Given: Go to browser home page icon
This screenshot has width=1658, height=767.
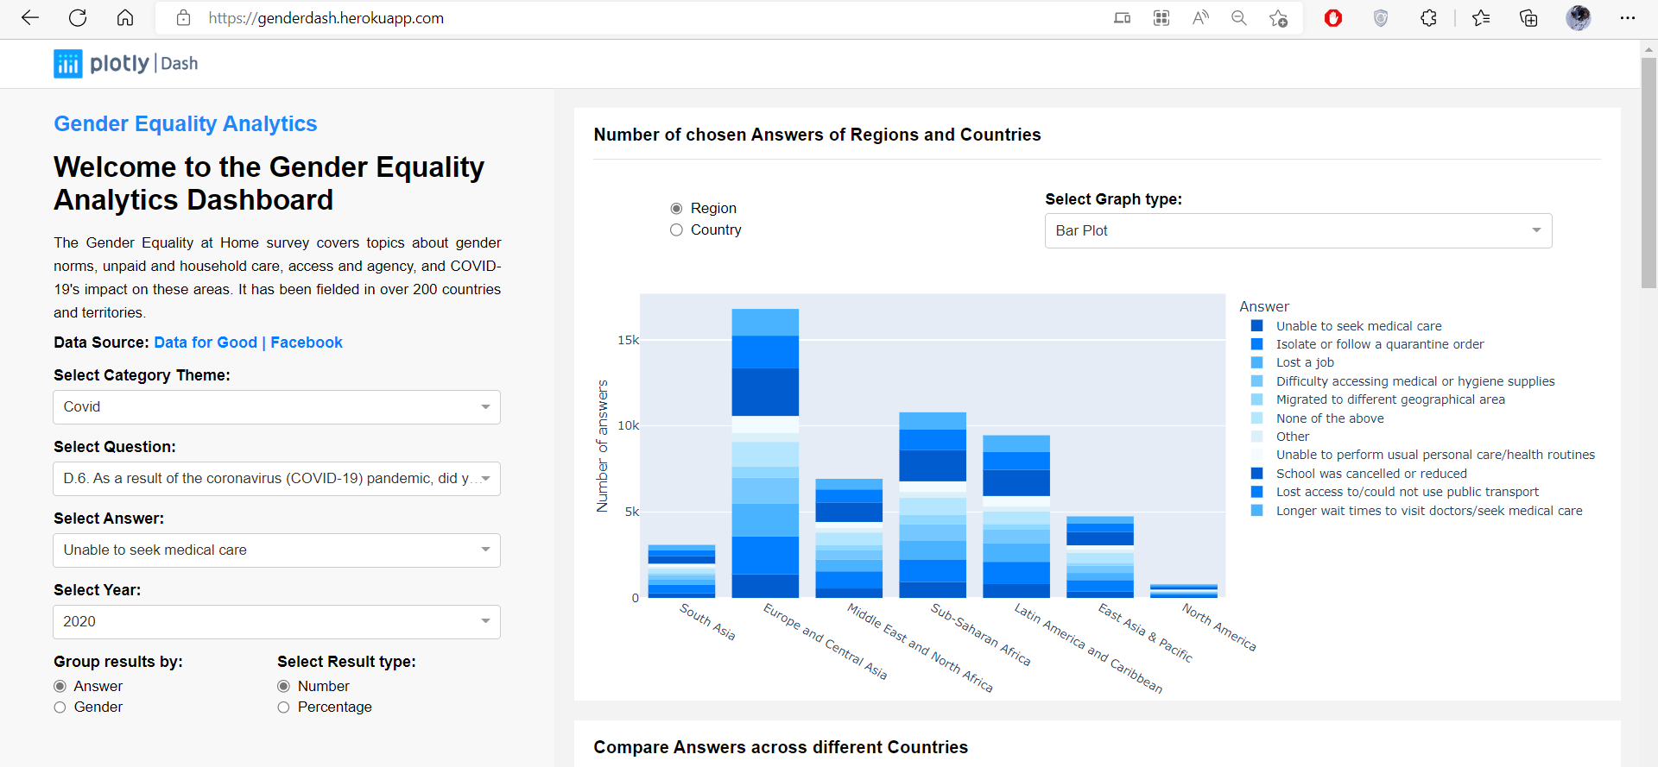Looking at the screenshot, I should (x=125, y=18).
